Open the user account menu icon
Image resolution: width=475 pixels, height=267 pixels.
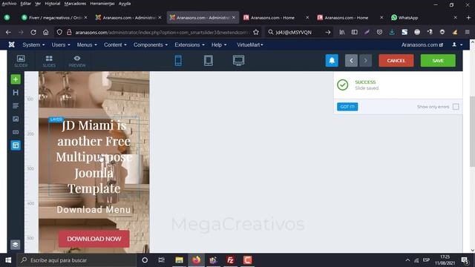click(457, 44)
